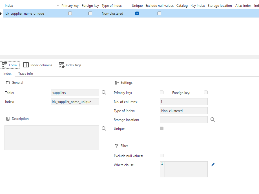259x194 pixels.
Task: Click the Storage location lookup magnifier
Action: click(213, 120)
